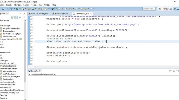
Task: Click the leftmost toolbar square window icon
Action: click(x=3, y=9)
